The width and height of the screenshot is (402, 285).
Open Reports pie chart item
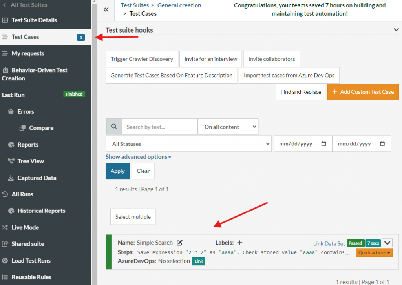click(x=11, y=145)
